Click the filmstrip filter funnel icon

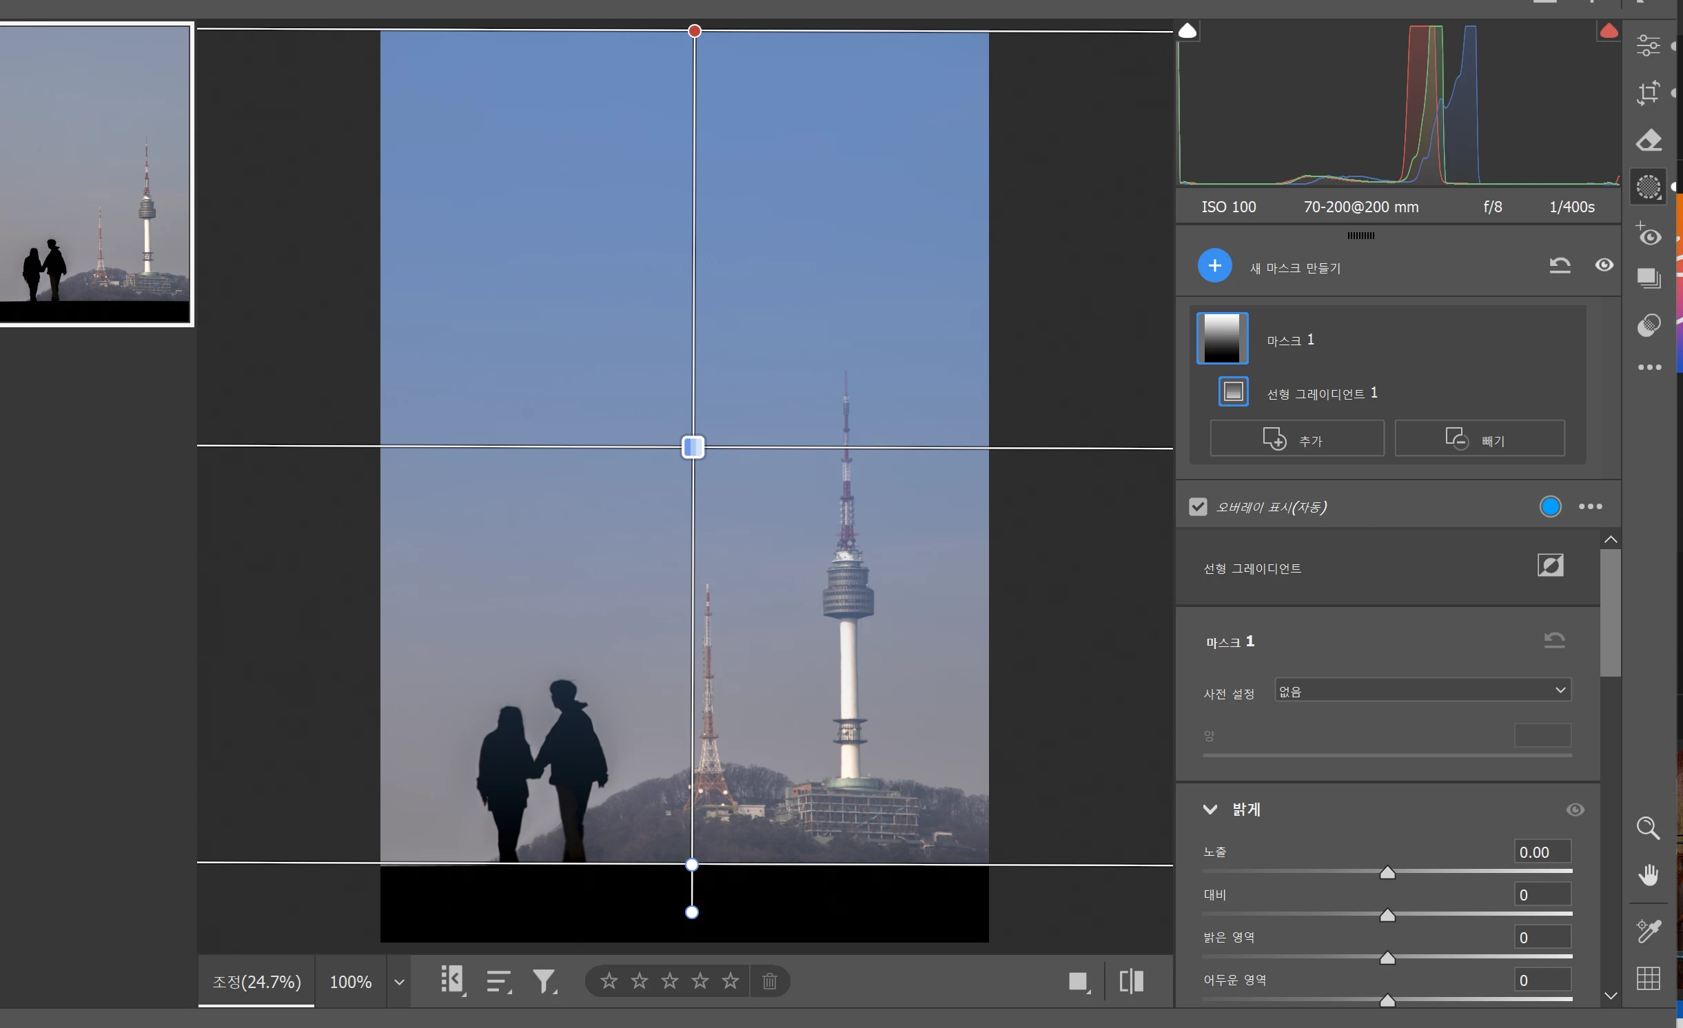click(544, 980)
